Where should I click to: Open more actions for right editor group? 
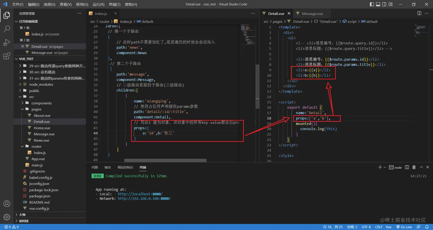[x=427, y=13]
